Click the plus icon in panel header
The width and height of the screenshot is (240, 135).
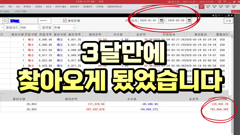[213, 15]
